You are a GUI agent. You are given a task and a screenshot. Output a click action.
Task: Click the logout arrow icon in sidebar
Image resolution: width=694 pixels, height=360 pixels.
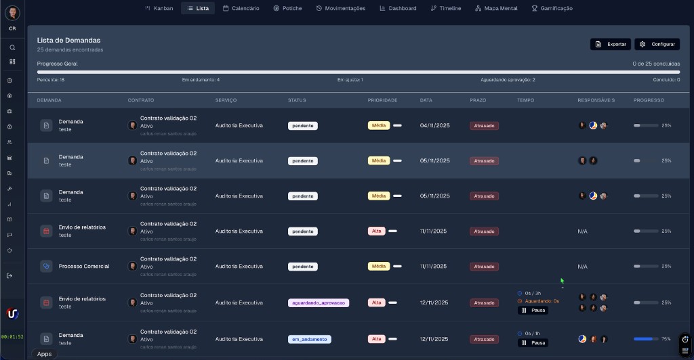[x=9, y=276]
